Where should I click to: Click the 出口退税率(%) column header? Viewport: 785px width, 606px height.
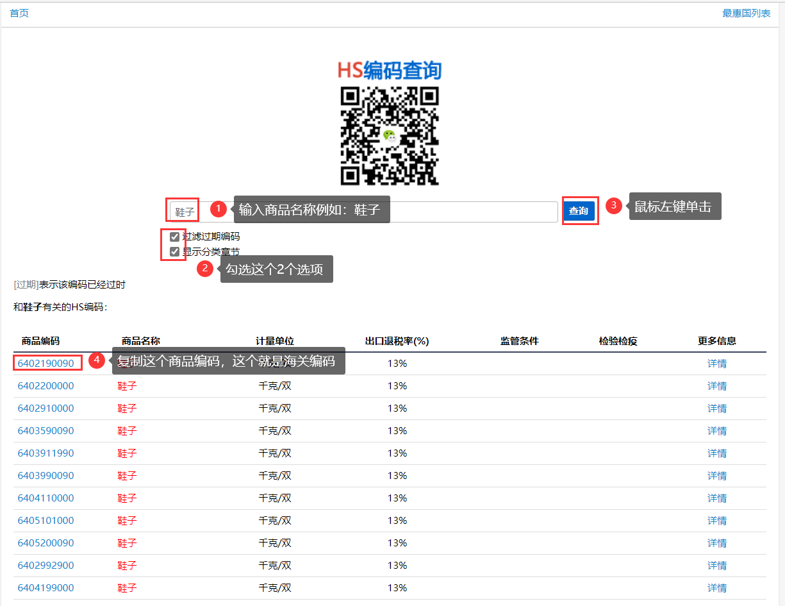pyautogui.click(x=397, y=341)
